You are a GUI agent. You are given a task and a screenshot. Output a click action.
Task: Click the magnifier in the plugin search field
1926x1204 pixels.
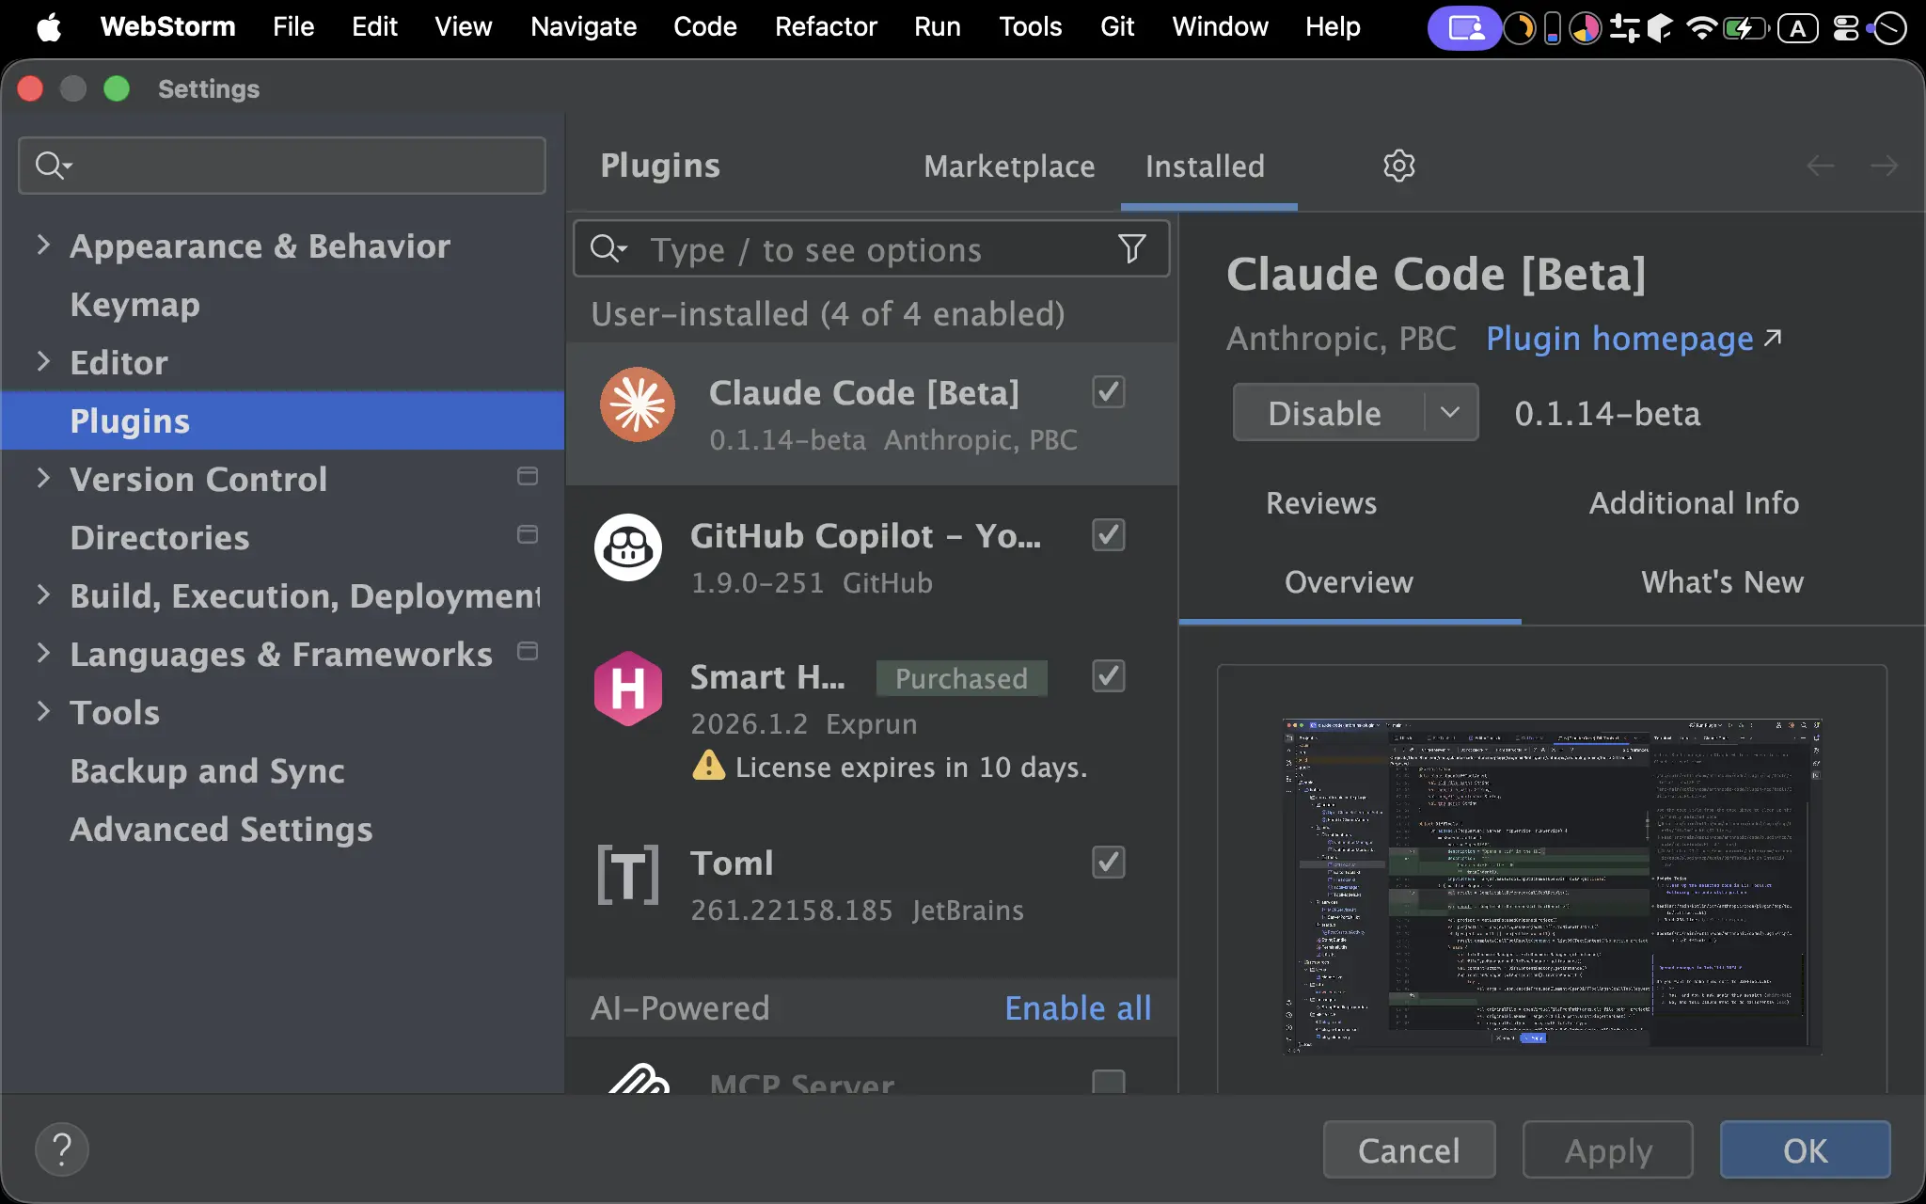(x=608, y=249)
